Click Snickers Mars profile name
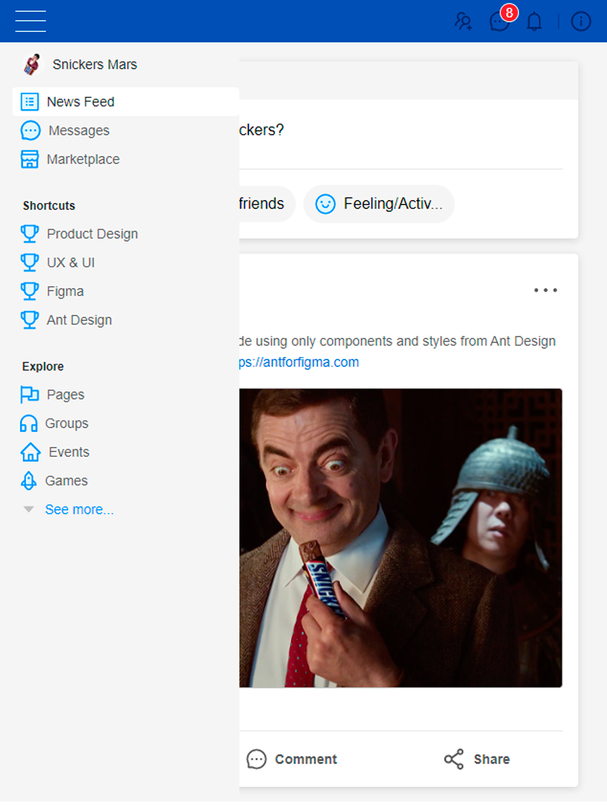The width and height of the screenshot is (607, 809). tap(95, 64)
